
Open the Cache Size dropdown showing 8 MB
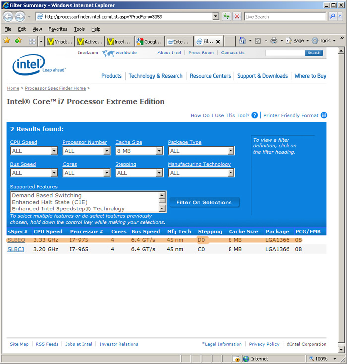[139, 151]
